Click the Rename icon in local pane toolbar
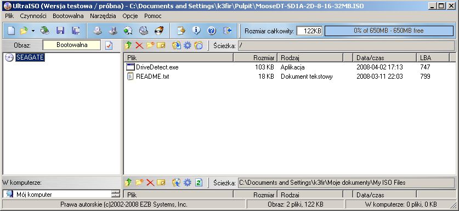 161,183
